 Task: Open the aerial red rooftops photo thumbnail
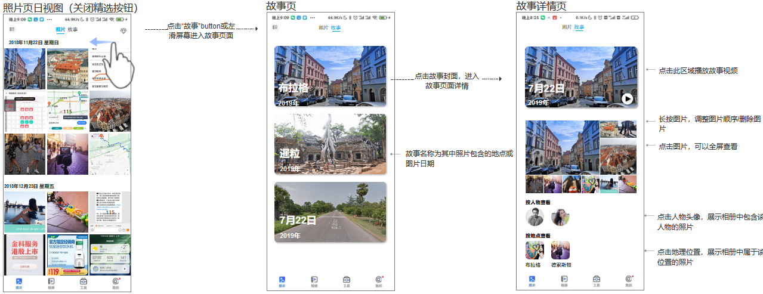[x=110, y=112]
